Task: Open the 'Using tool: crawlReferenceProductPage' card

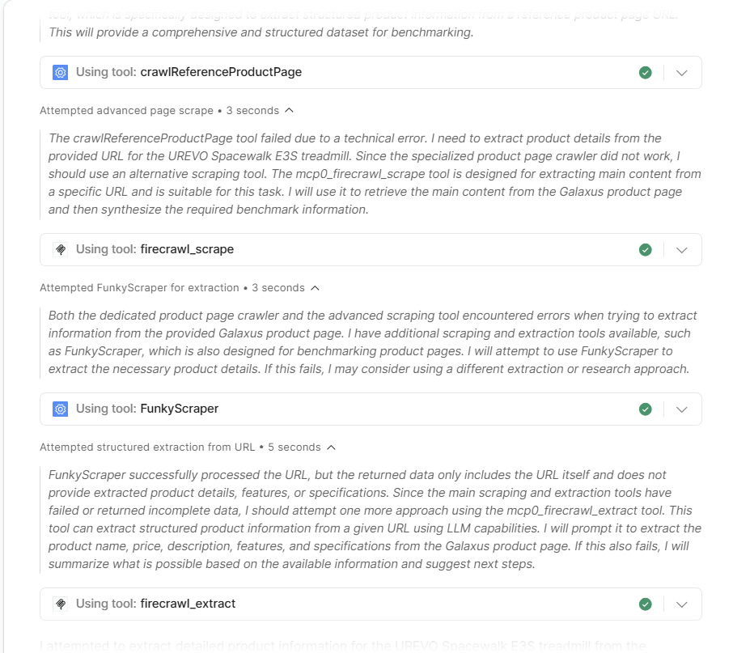Action: [371, 73]
